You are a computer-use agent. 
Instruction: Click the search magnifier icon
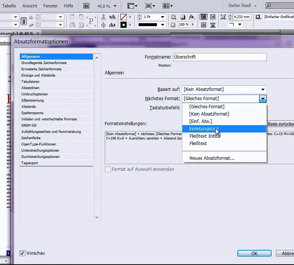(x=269, y=6)
